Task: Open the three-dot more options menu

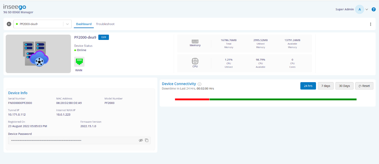Action: click(370, 24)
